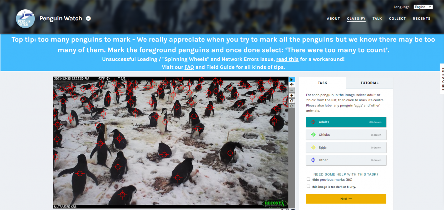
Task: Open the Language dropdown
Action: coord(423,7)
